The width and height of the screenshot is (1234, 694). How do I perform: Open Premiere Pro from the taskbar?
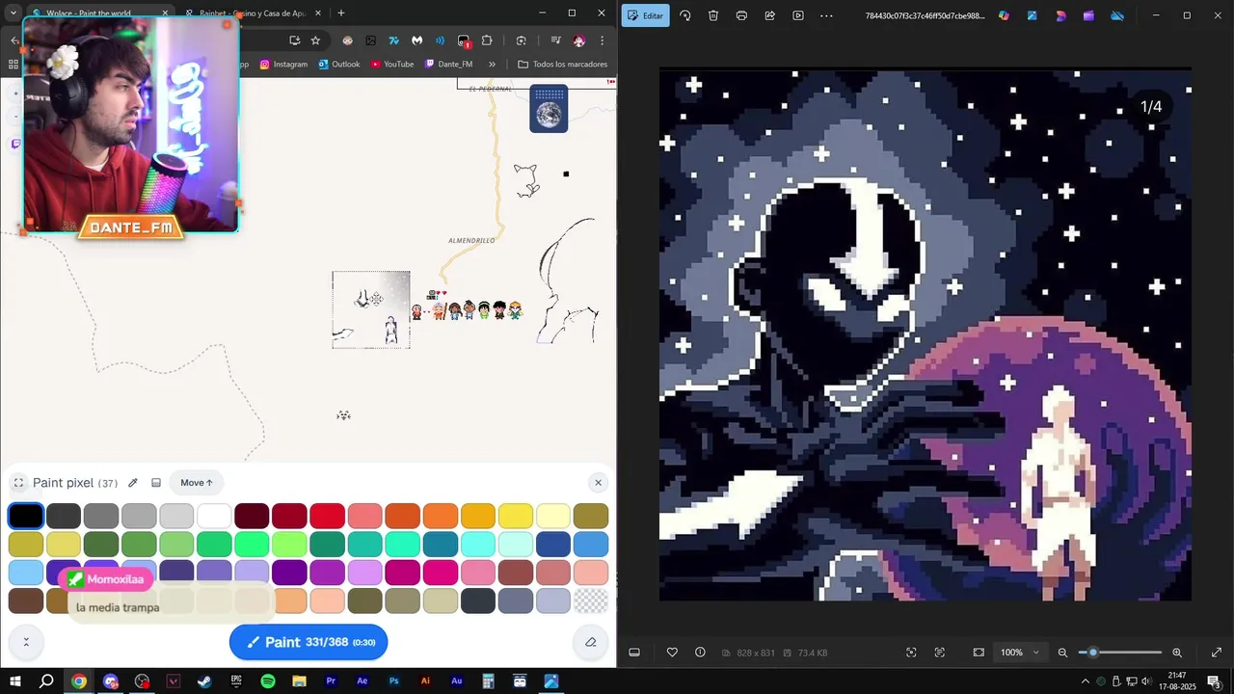tap(331, 681)
